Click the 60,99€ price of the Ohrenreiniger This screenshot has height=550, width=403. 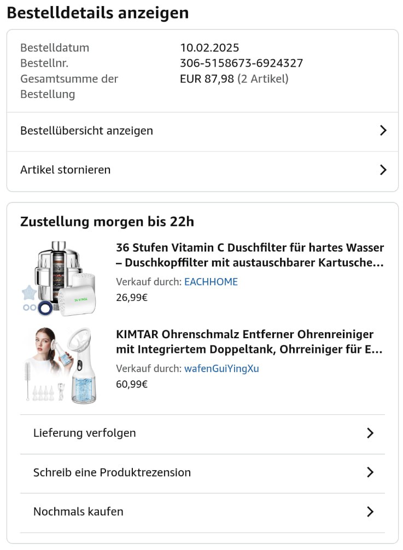tap(132, 384)
